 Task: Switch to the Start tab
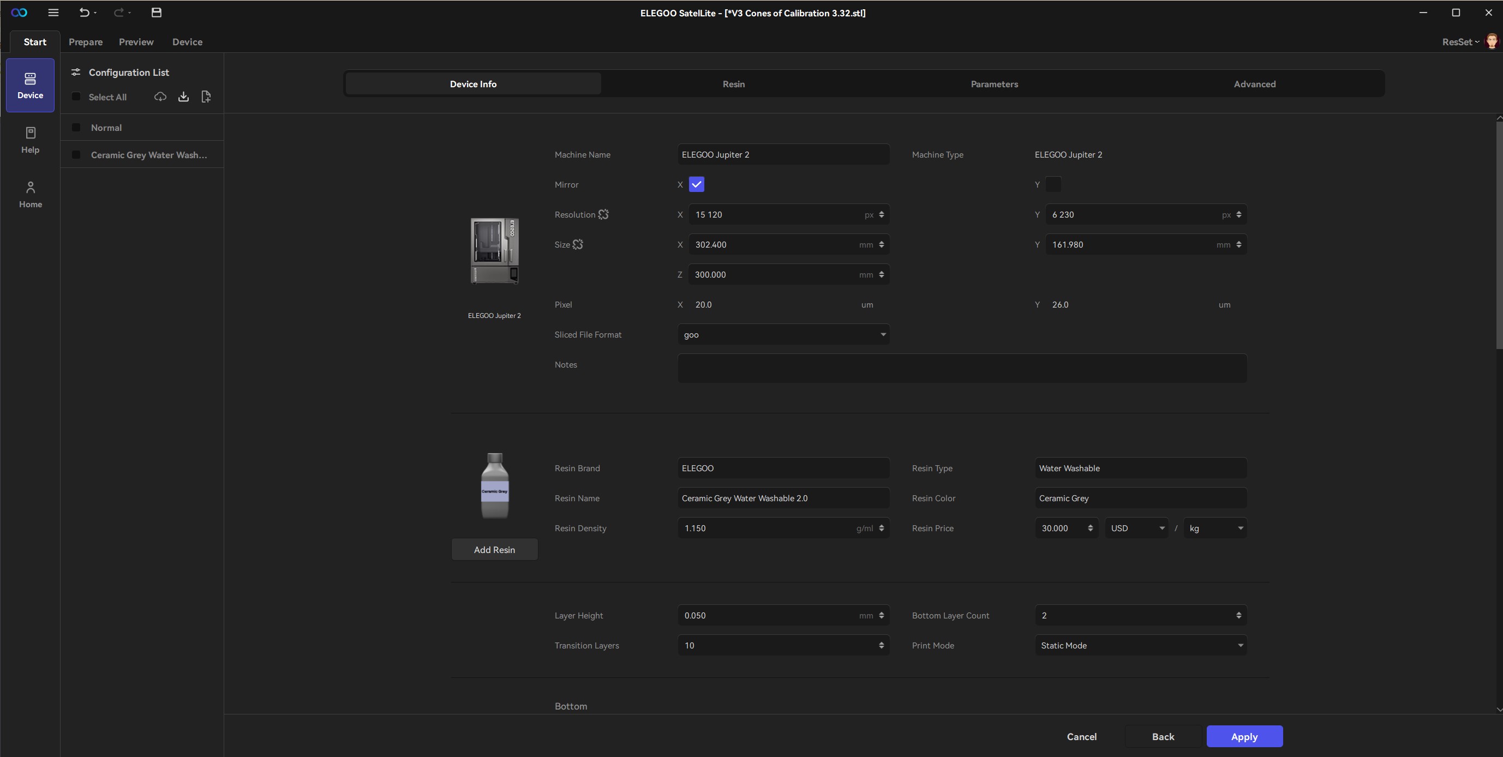coord(35,41)
